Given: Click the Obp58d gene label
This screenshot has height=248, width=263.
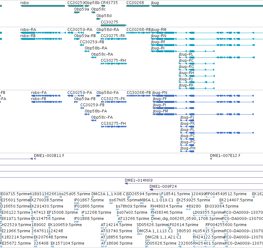Looking at the screenshot, I should [x=104, y=16].
